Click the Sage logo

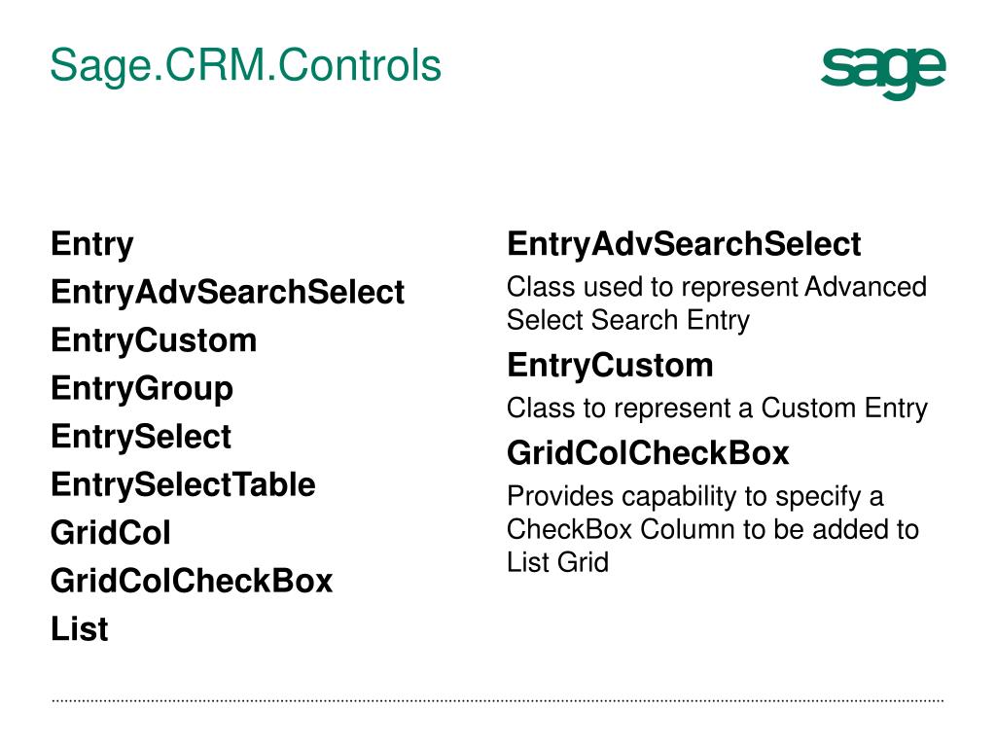coord(883,73)
